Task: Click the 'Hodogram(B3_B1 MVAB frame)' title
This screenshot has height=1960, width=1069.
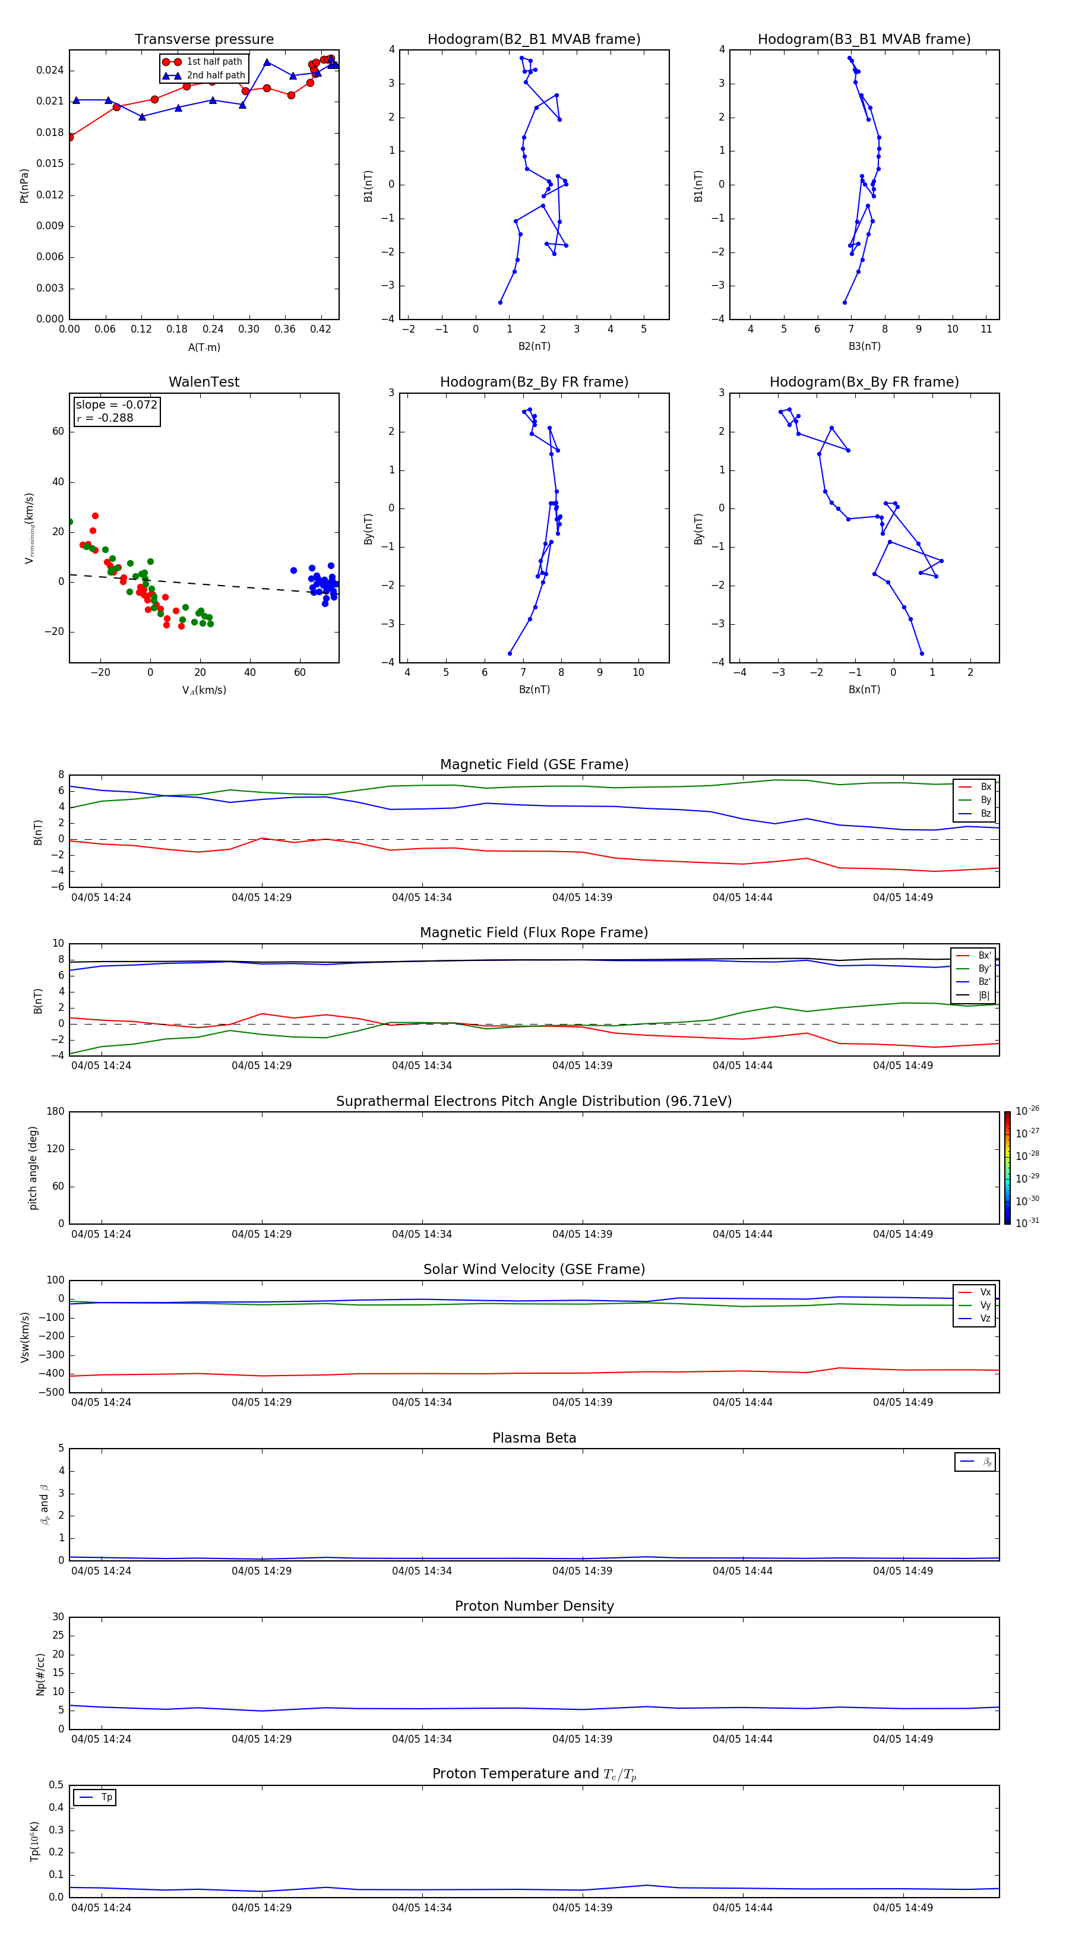Action: point(864,40)
